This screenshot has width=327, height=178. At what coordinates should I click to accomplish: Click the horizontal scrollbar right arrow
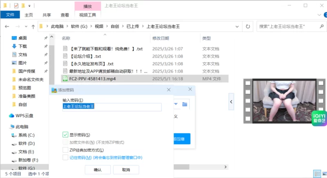point(225,167)
